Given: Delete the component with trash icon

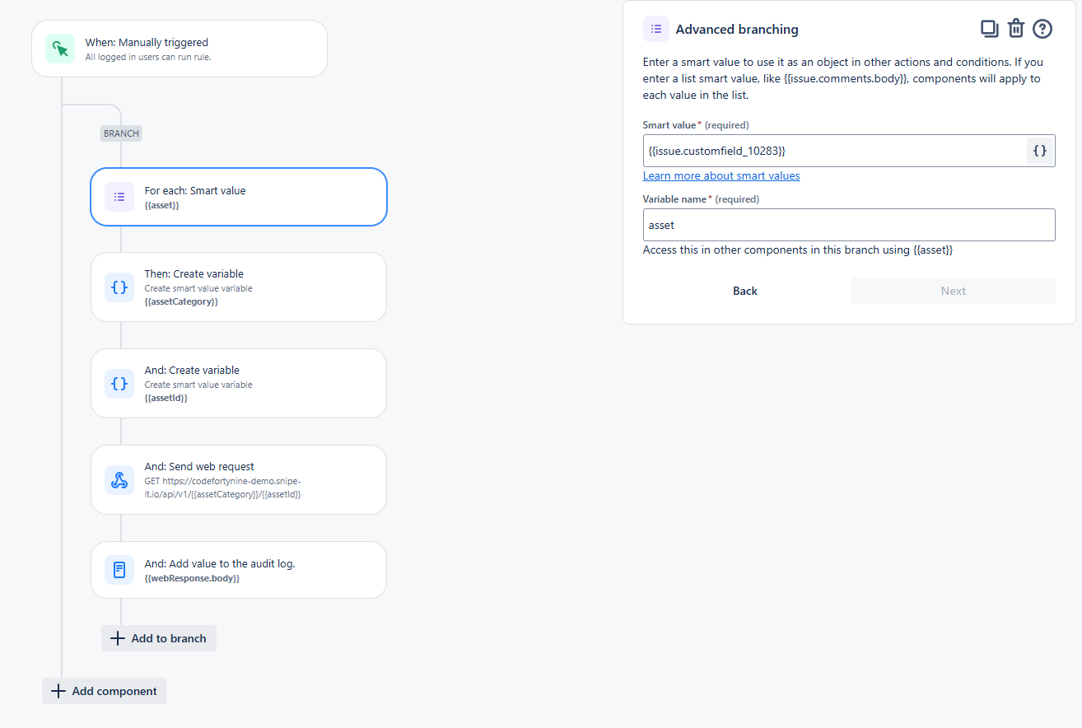Looking at the screenshot, I should [1016, 29].
